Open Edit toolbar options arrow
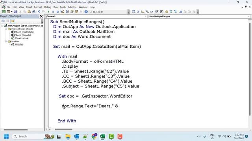 [x=198, y=12]
